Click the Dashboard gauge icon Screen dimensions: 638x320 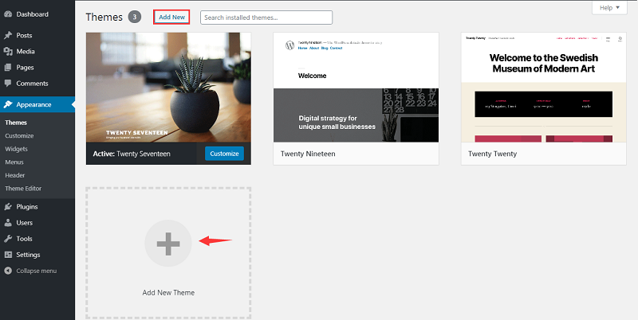point(8,14)
